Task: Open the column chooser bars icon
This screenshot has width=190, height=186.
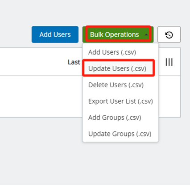Action: tap(169, 62)
